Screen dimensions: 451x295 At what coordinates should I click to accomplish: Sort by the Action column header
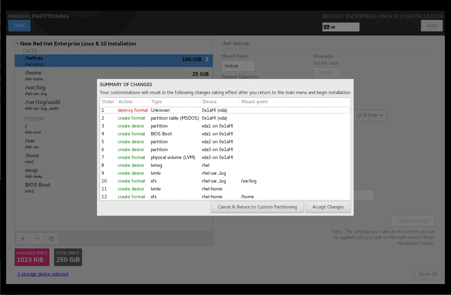coord(133,102)
